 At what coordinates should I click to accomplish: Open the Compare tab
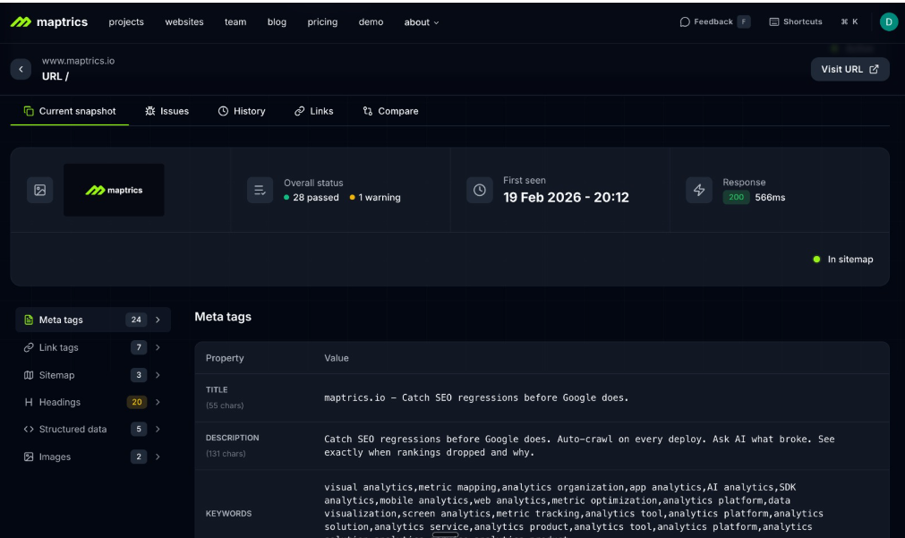pos(390,111)
